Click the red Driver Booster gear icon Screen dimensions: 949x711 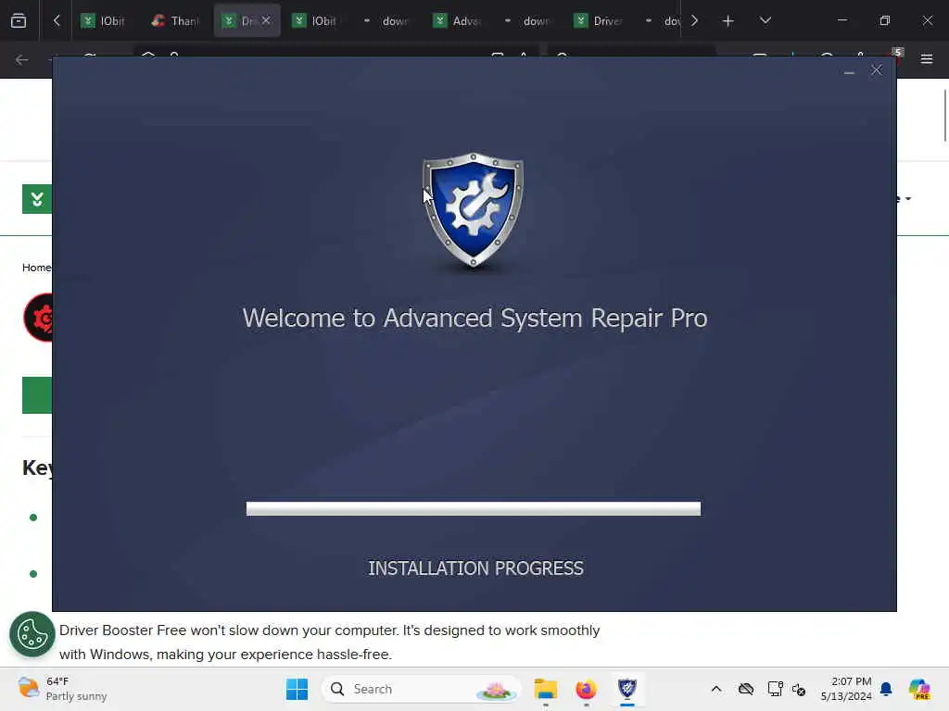coord(38,318)
